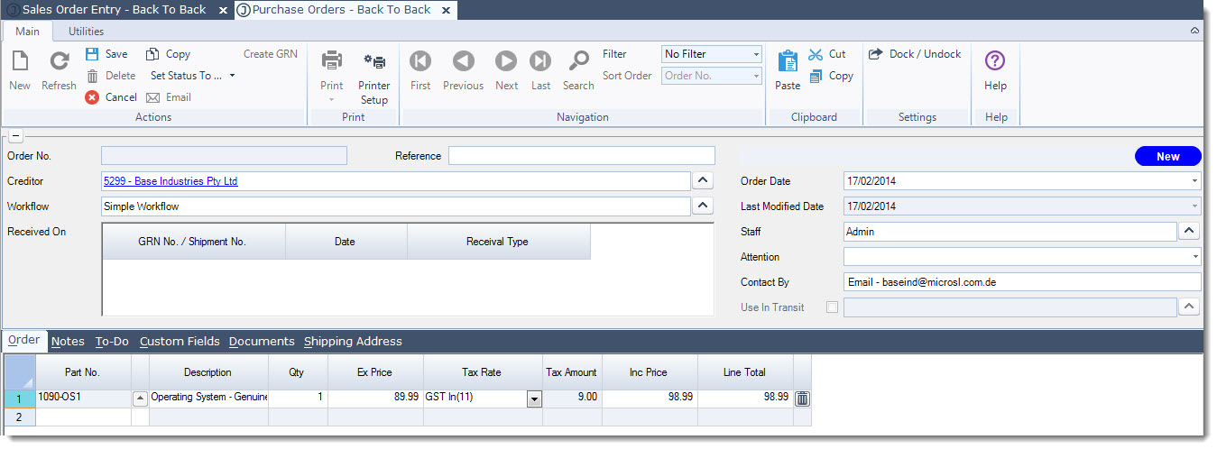This screenshot has width=1217, height=449.
Task: Open Staff lookup arrow button
Action: tap(1190, 232)
